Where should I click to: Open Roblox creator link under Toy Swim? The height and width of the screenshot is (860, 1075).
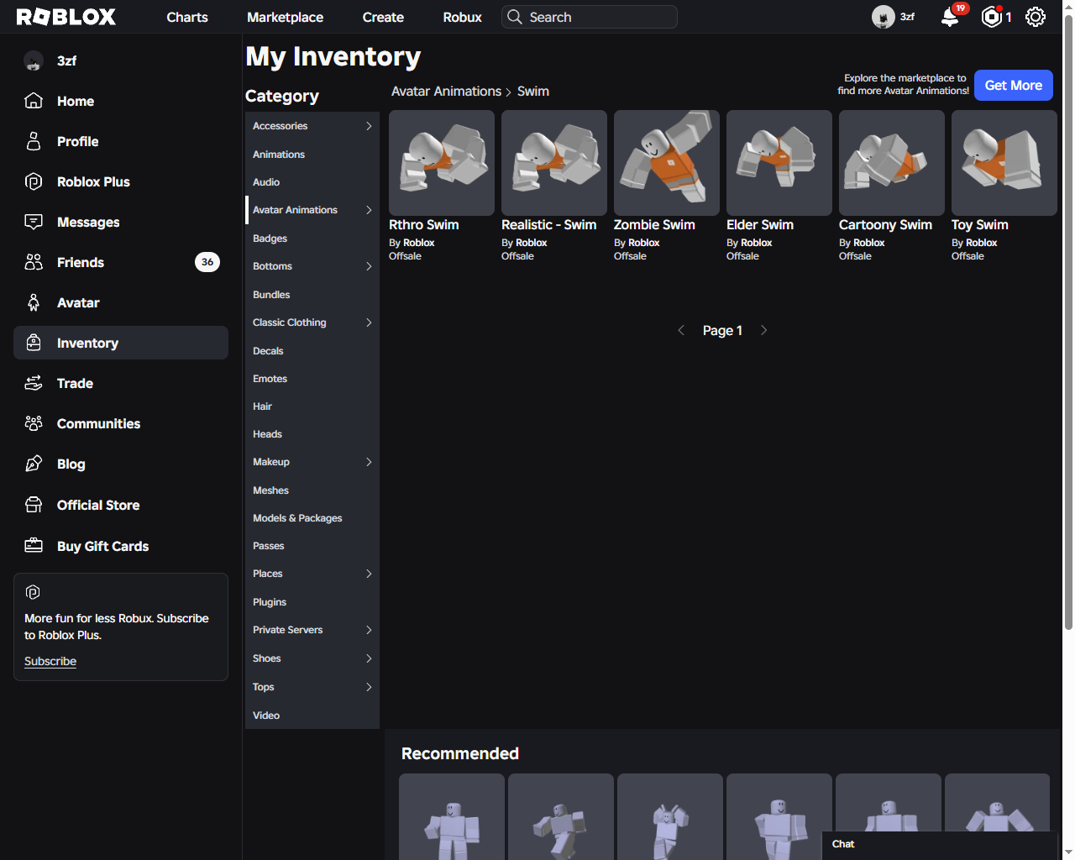point(982,243)
